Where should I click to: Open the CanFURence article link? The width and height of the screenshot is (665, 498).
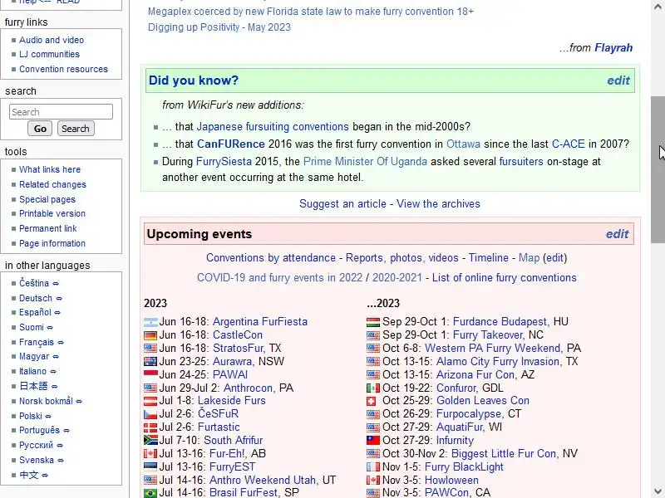[231, 144]
